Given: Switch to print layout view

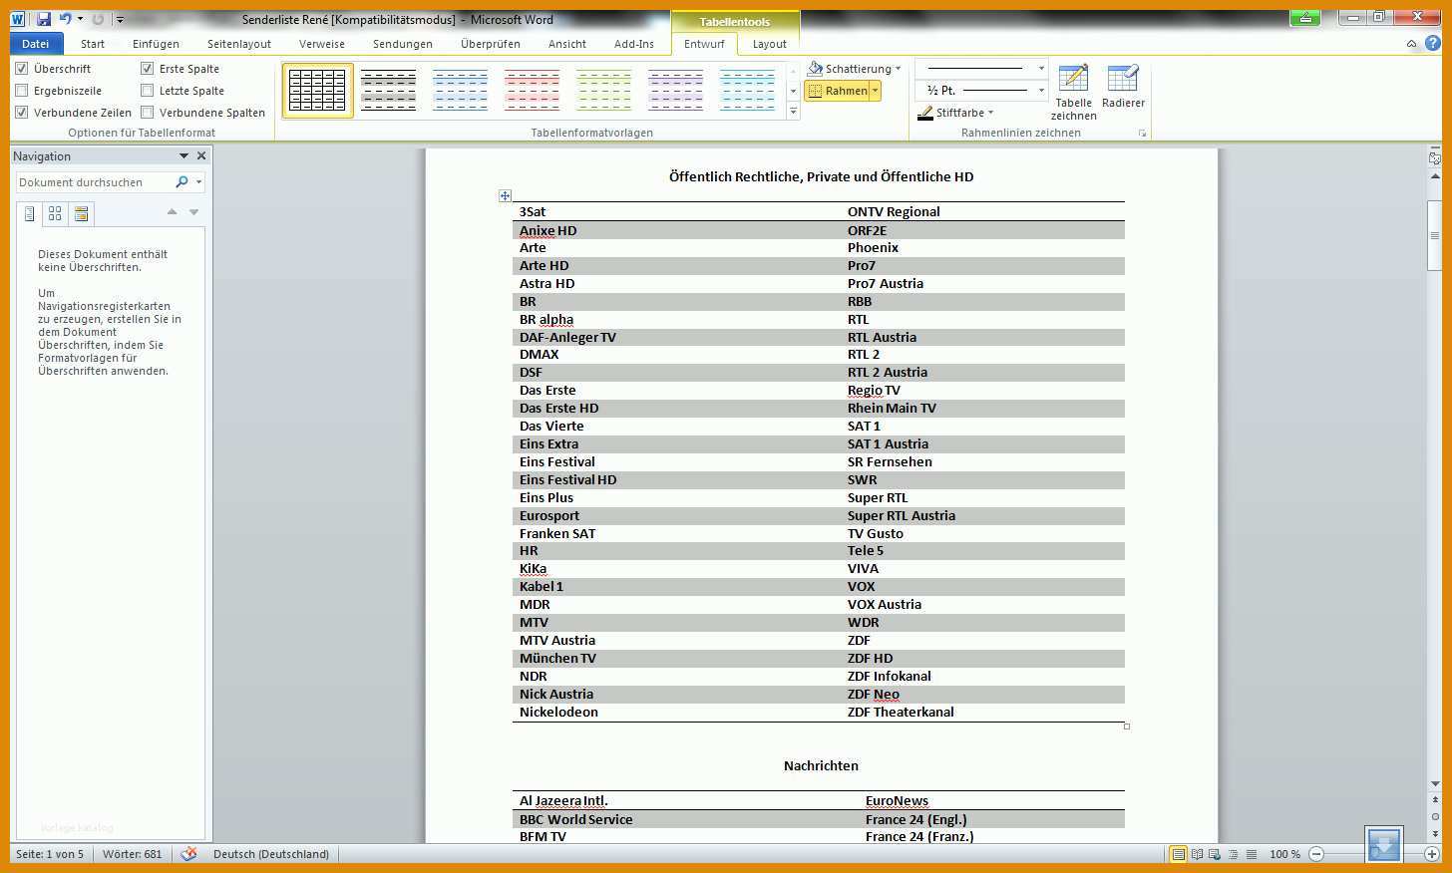Looking at the screenshot, I should [1179, 854].
